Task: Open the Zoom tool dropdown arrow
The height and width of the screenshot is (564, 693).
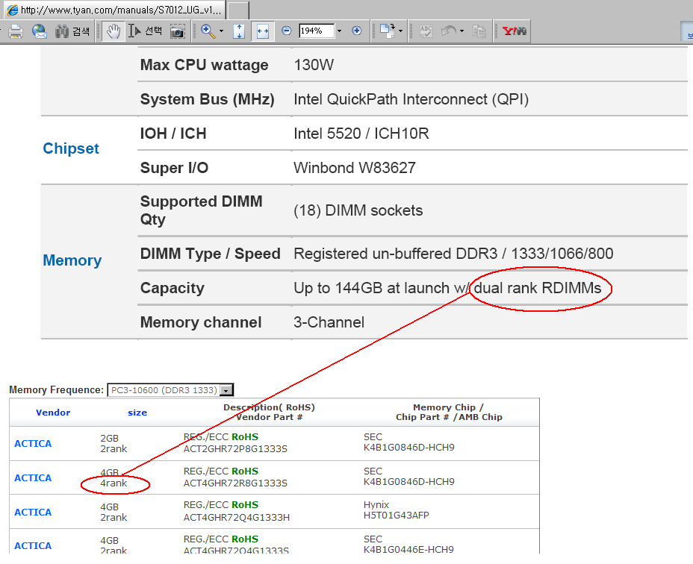Action: [222, 31]
